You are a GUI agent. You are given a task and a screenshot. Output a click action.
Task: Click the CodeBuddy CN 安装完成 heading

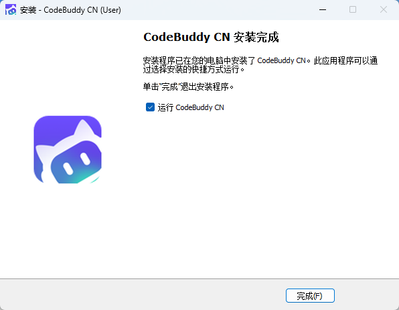coord(211,38)
